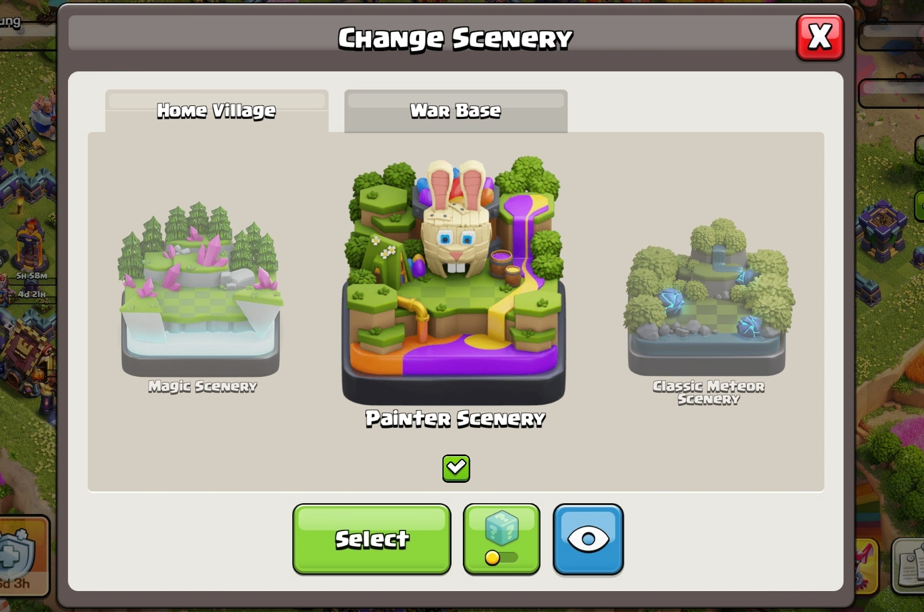The image size is (924, 612).
Task: Click the shield icon at bottom left
Action: tap(18, 553)
